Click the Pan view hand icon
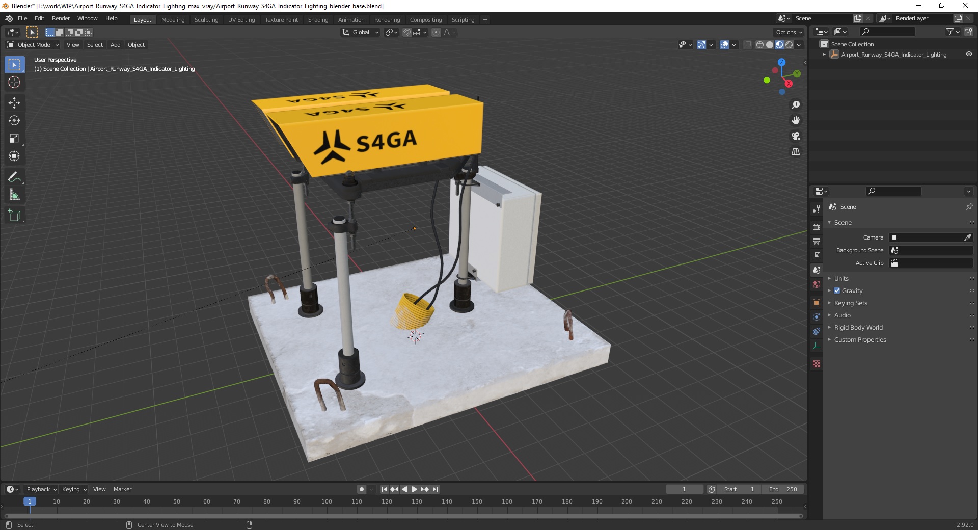Screen dimensions: 978x530 click(795, 120)
